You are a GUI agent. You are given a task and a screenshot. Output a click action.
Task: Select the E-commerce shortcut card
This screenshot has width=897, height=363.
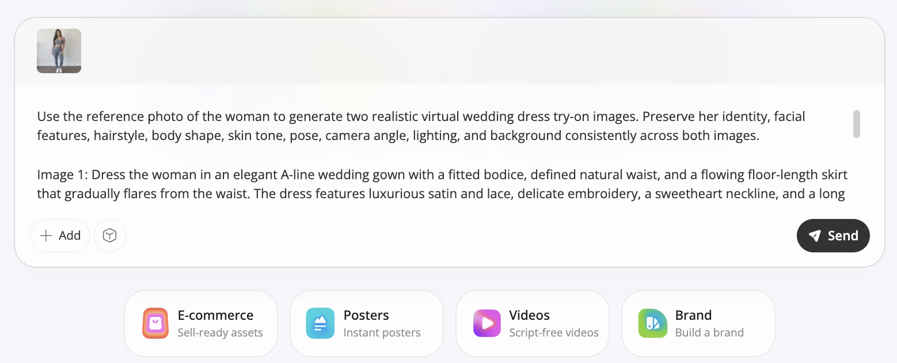click(201, 323)
